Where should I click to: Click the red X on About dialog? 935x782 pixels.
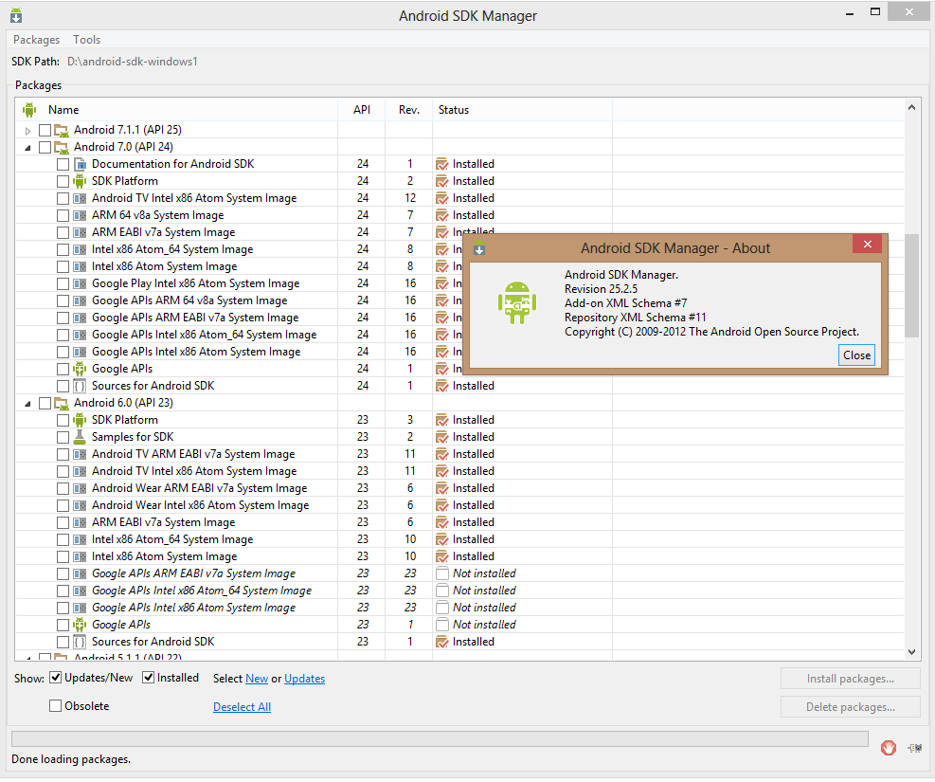(x=867, y=244)
